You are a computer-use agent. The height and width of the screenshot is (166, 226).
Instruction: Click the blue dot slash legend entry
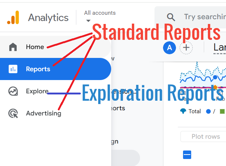point(210,111)
